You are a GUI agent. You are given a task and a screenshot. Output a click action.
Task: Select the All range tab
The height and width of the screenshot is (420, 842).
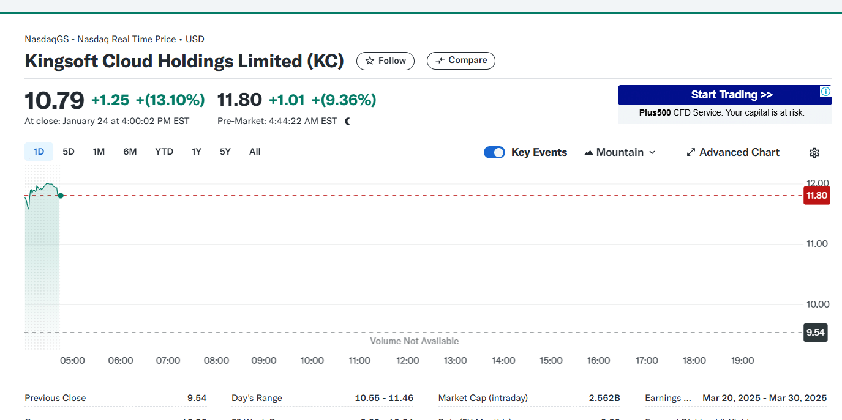click(x=255, y=152)
